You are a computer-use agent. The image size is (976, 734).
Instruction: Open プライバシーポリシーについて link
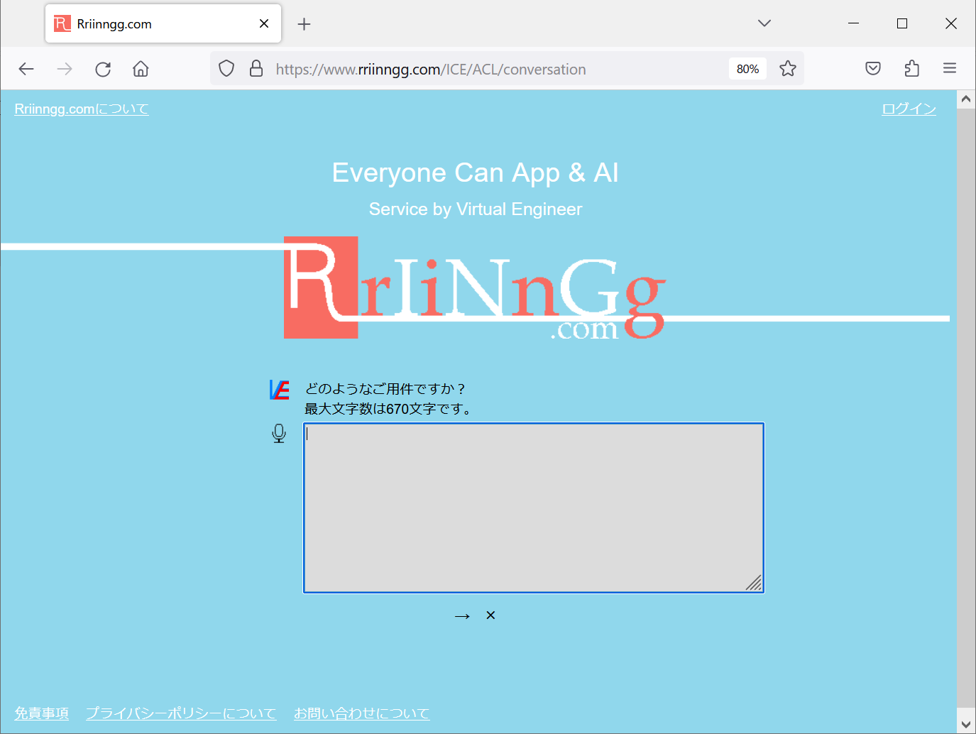[181, 713]
